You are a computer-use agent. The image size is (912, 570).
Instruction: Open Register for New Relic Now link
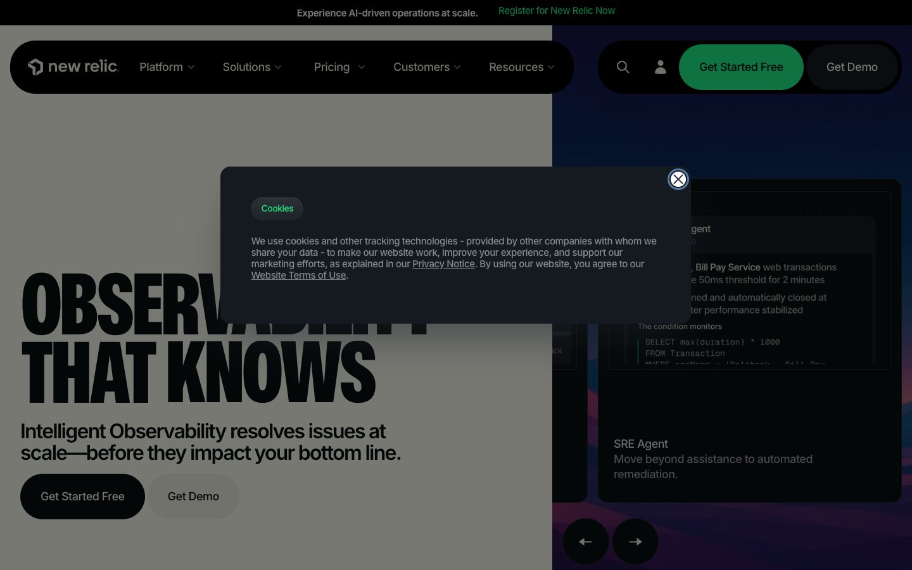click(x=557, y=11)
